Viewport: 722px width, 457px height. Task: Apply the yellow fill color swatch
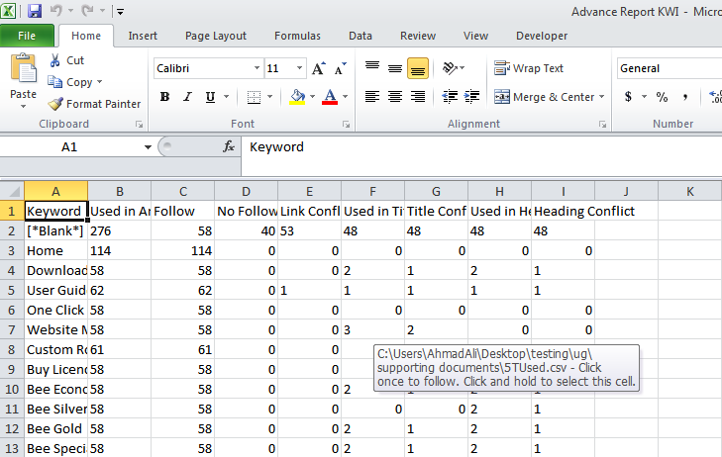[x=296, y=97]
